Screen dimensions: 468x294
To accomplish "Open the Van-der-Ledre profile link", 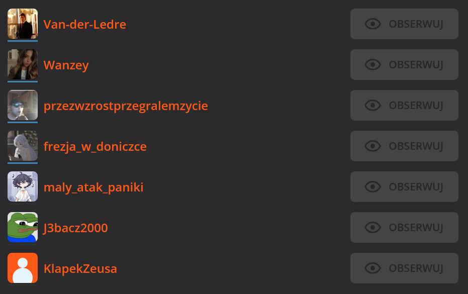I will [x=84, y=24].
